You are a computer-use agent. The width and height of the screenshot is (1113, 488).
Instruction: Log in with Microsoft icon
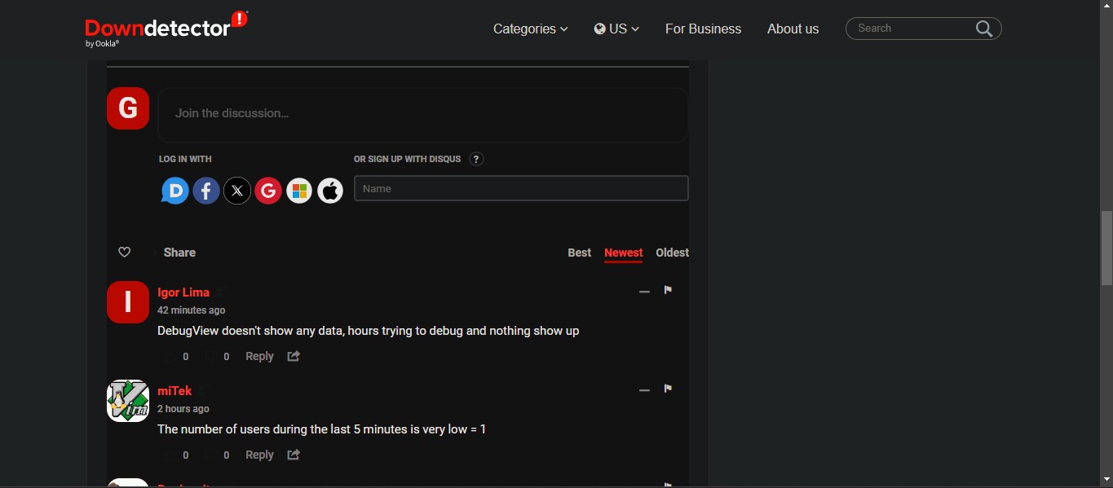(299, 191)
